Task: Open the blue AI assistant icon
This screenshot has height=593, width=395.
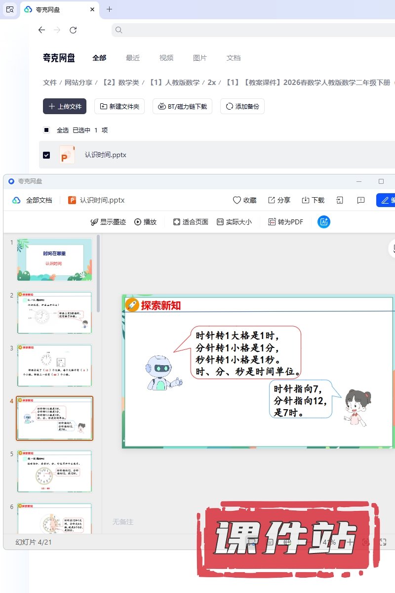Action: (324, 222)
